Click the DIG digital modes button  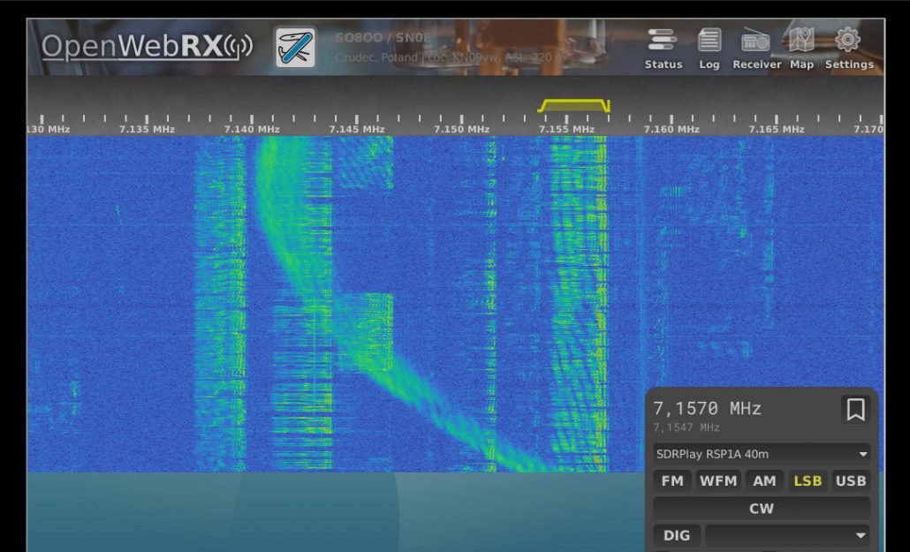coord(677,535)
